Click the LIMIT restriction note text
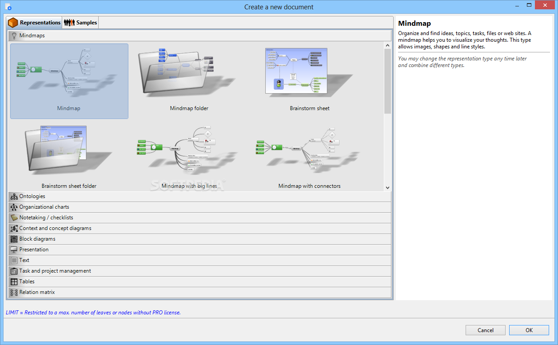 [x=93, y=313]
